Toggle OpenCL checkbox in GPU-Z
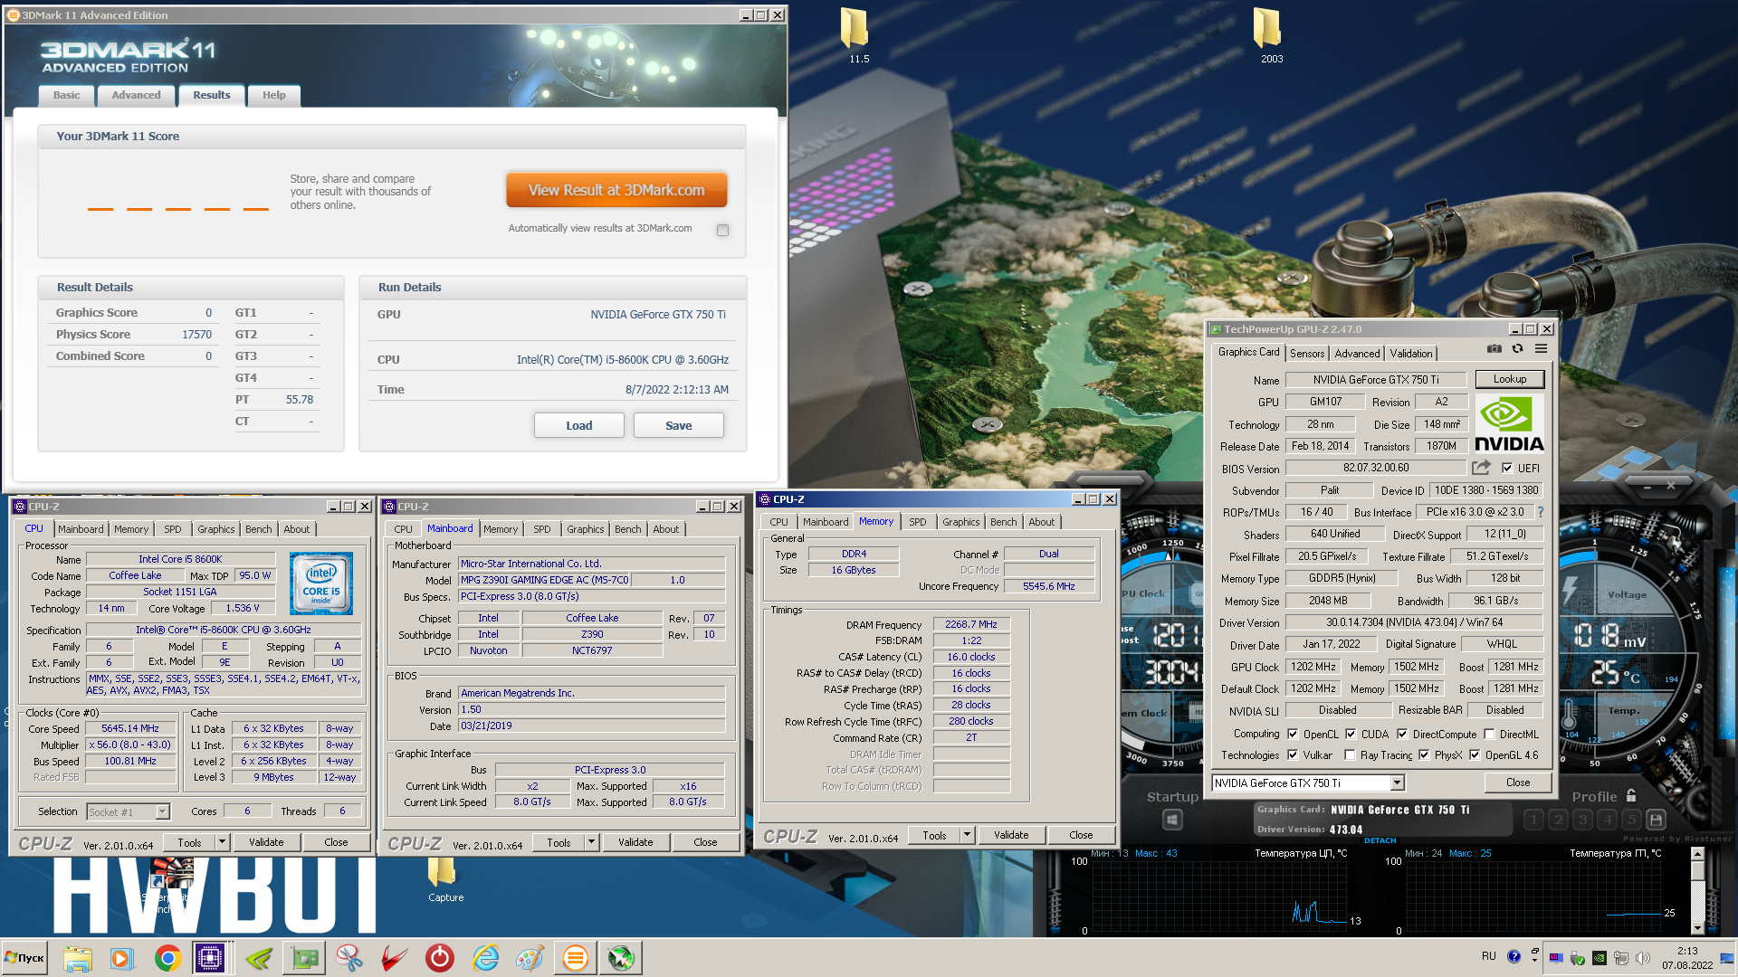Screen dimensions: 1738x977 (x=1294, y=734)
